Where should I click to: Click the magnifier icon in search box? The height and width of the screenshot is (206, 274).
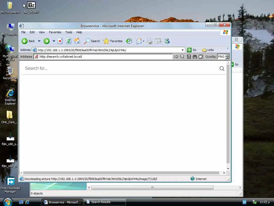point(222,68)
